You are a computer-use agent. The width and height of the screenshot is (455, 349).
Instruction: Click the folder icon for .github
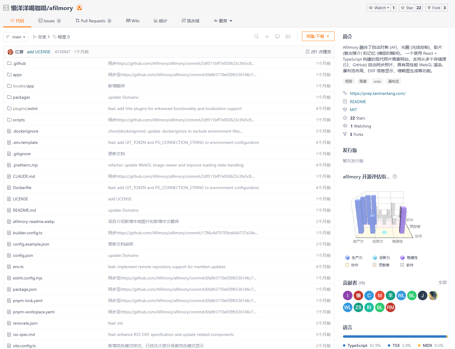point(9,63)
